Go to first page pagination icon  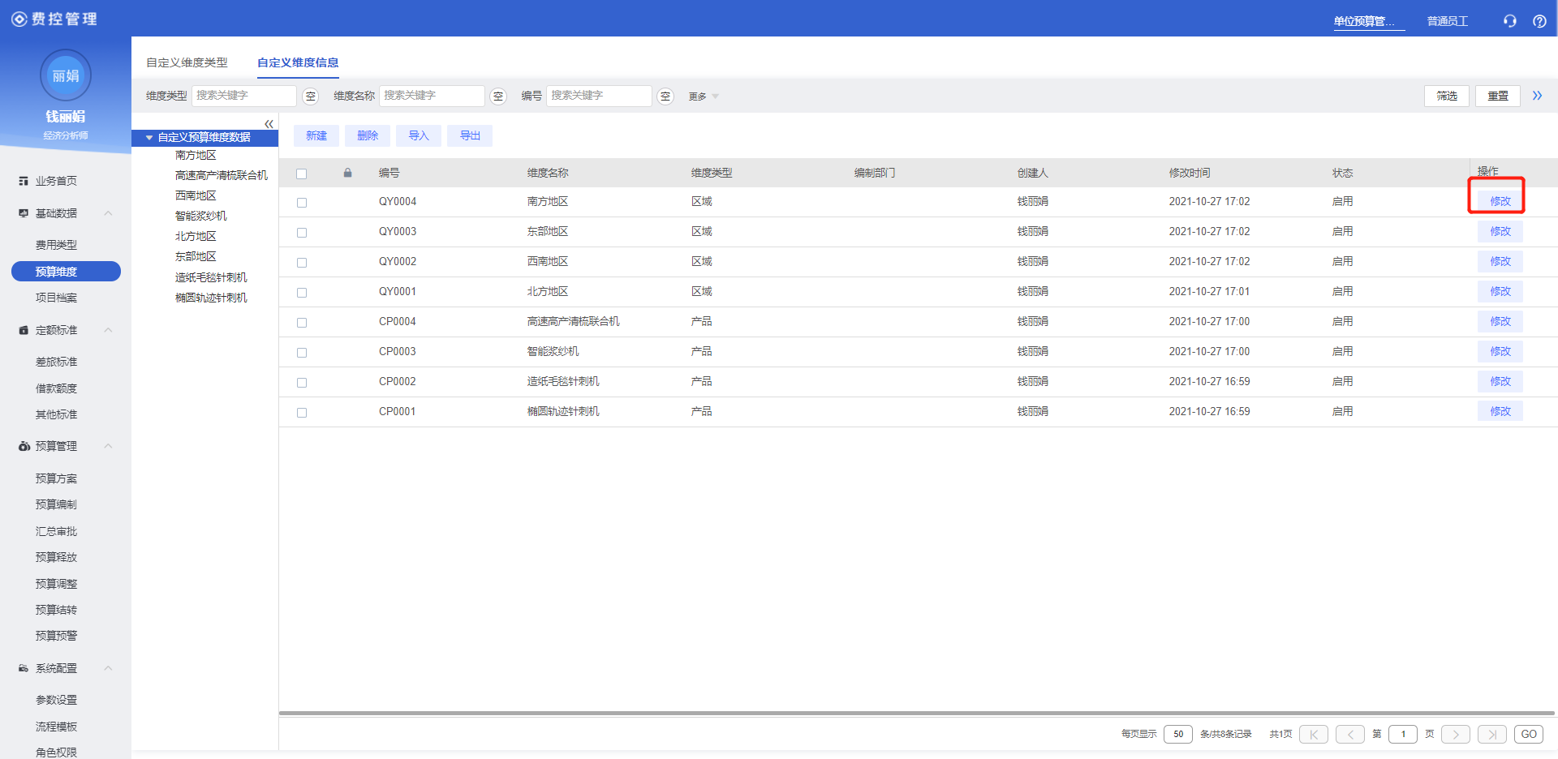(x=1314, y=735)
